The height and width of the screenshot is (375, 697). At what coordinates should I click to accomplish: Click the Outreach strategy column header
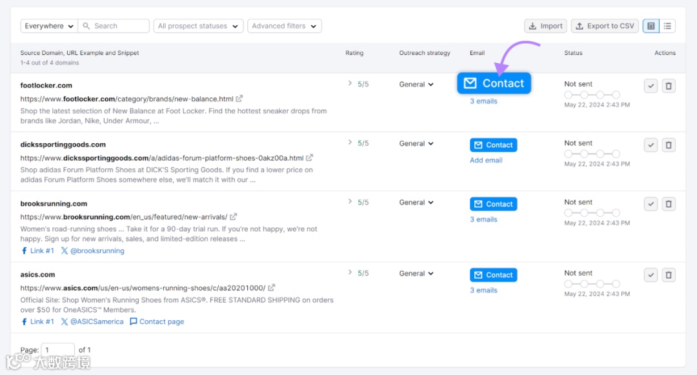(x=425, y=53)
